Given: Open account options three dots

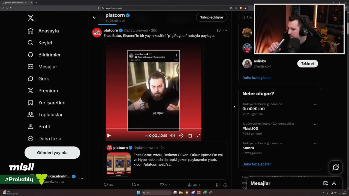Looking at the screenshot, I should [x=81, y=179].
